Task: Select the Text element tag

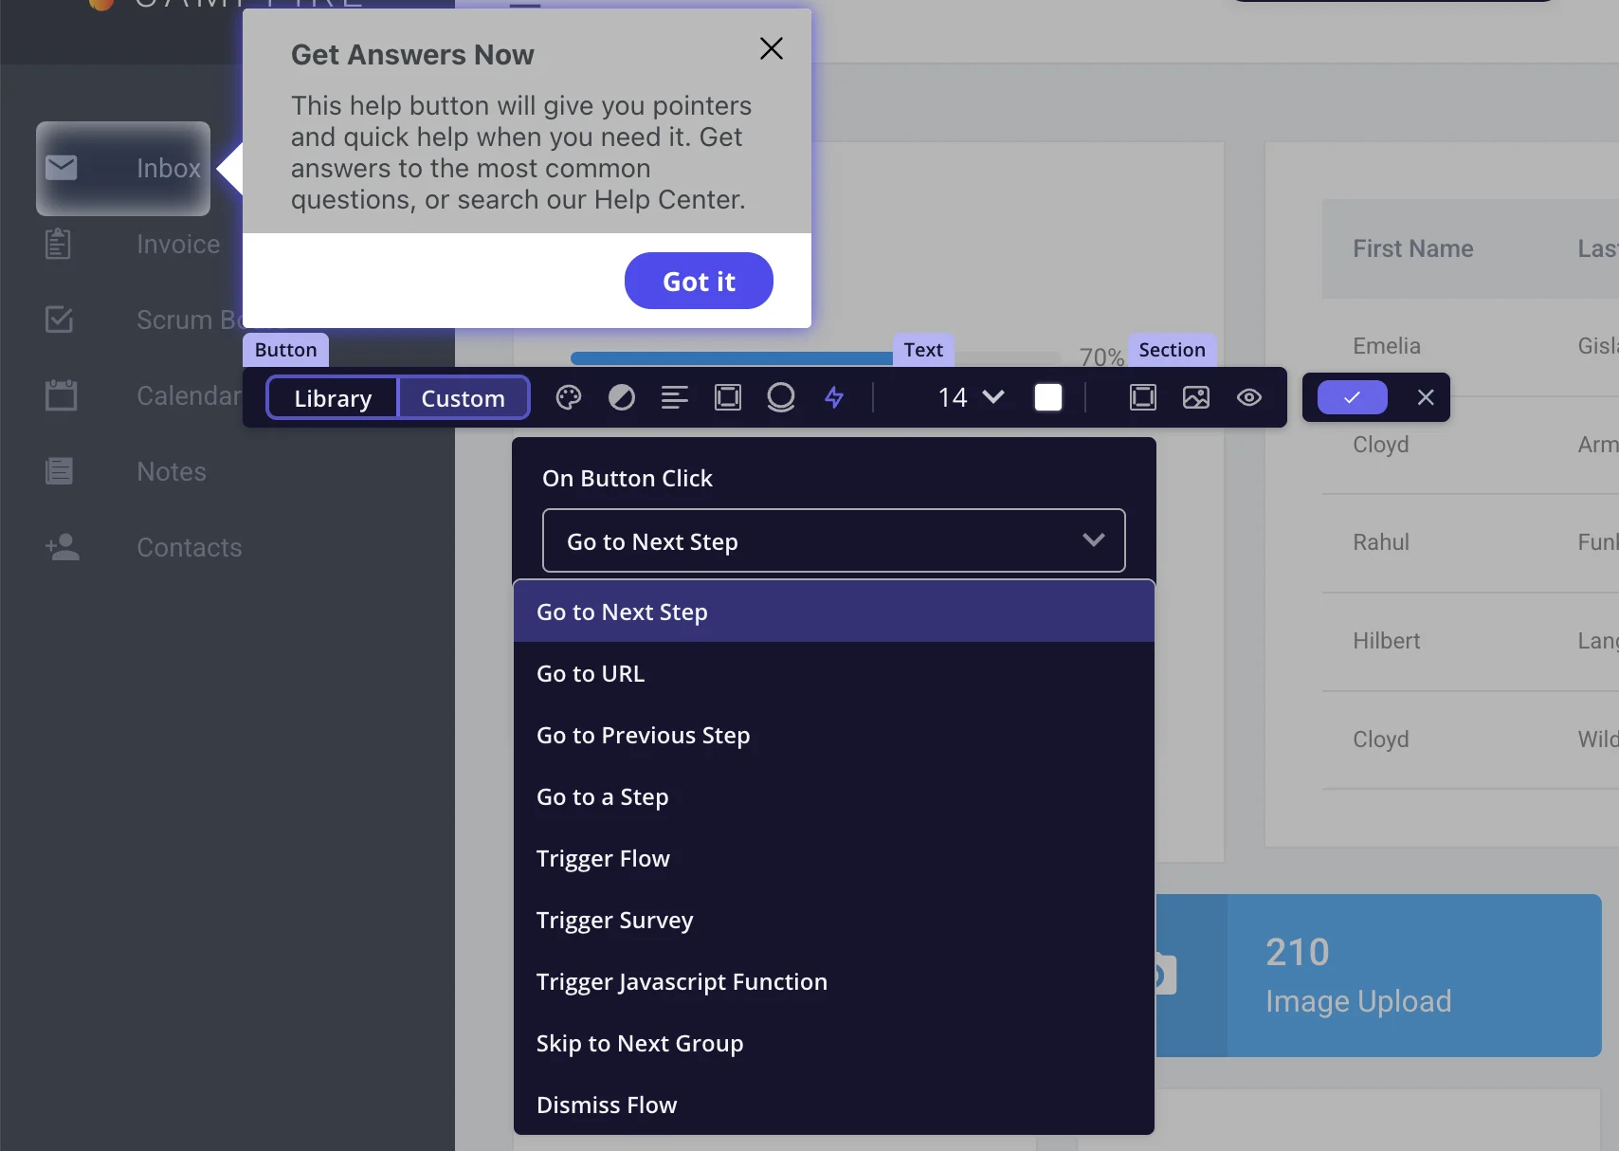Action: pyautogui.click(x=923, y=350)
